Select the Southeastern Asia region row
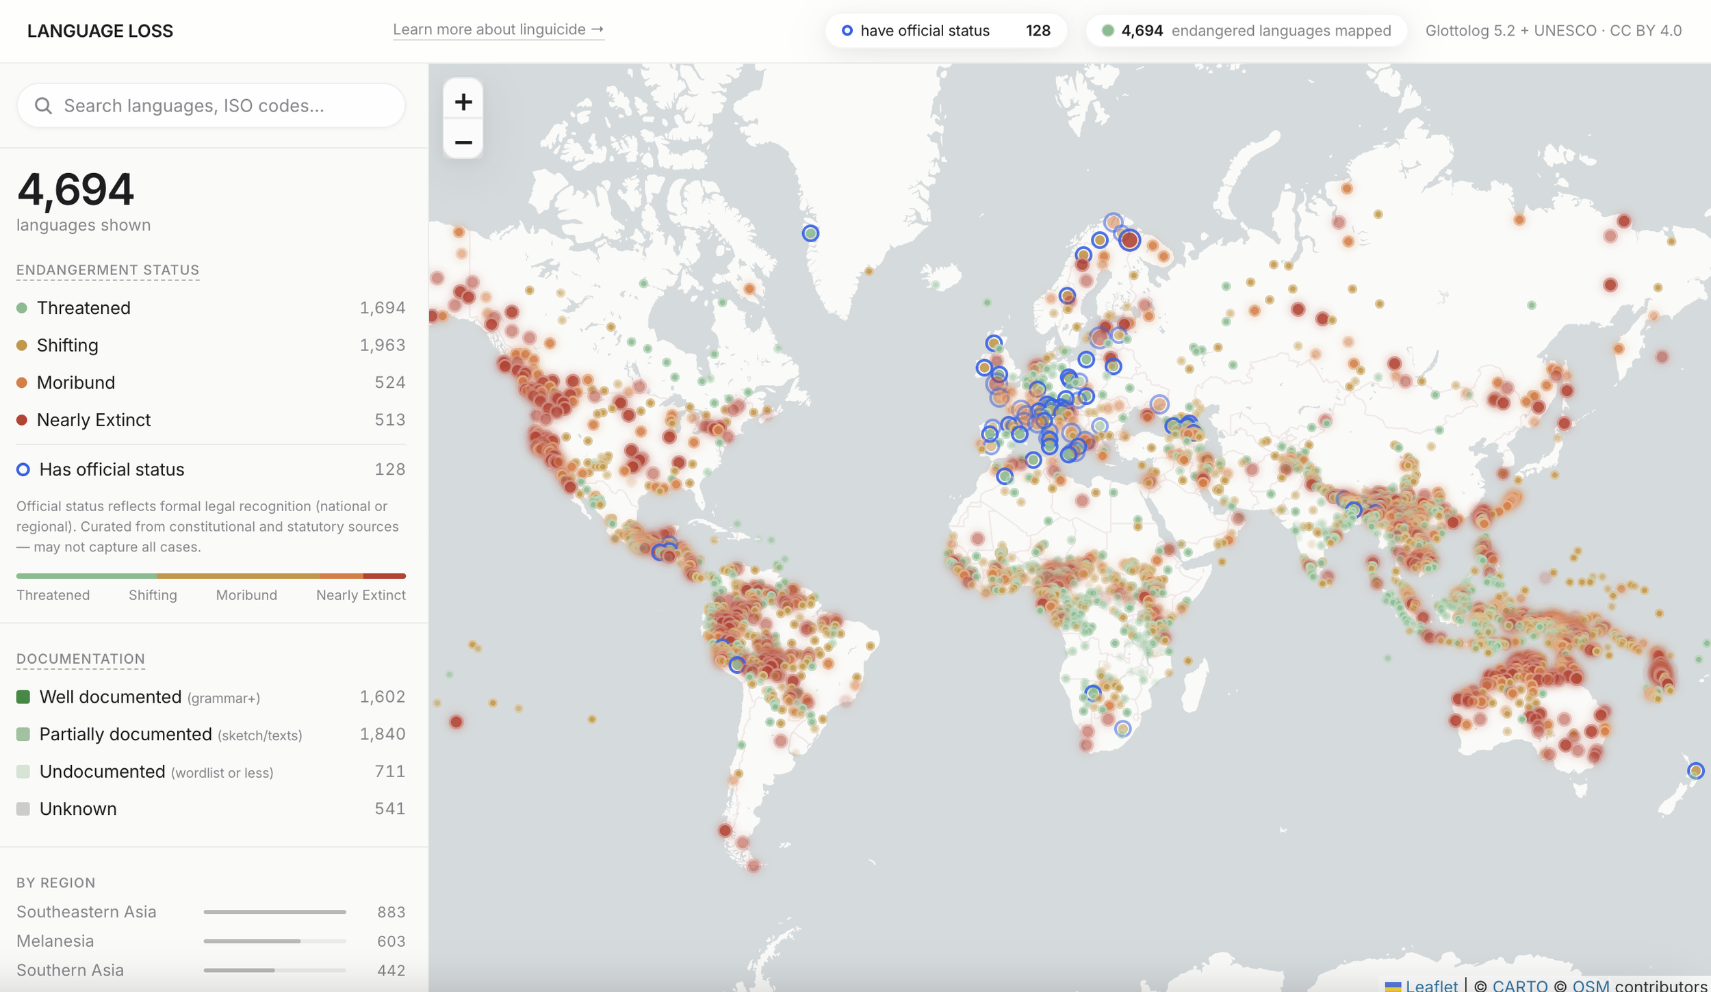The height and width of the screenshot is (992, 1711). [86, 912]
